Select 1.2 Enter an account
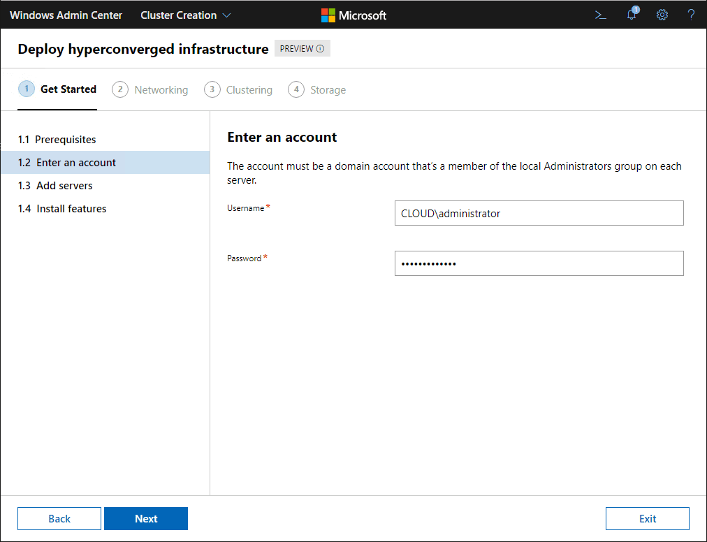The image size is (707, 542). click(x=75, y=163)
